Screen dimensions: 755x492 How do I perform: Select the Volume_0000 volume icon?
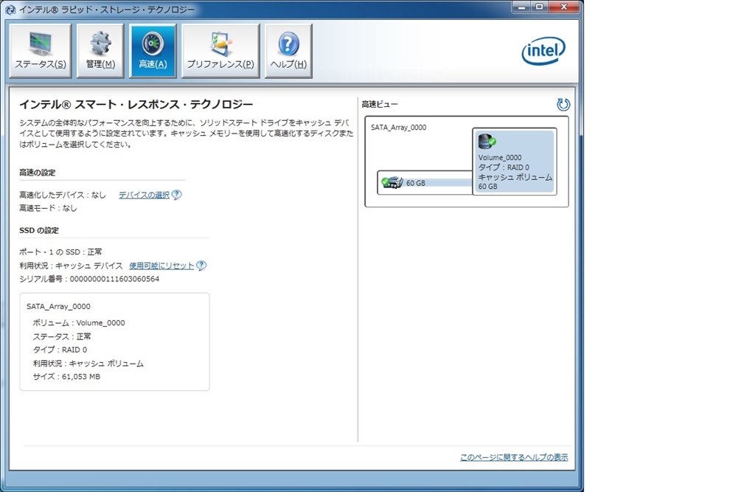click(x=487, y=142)
